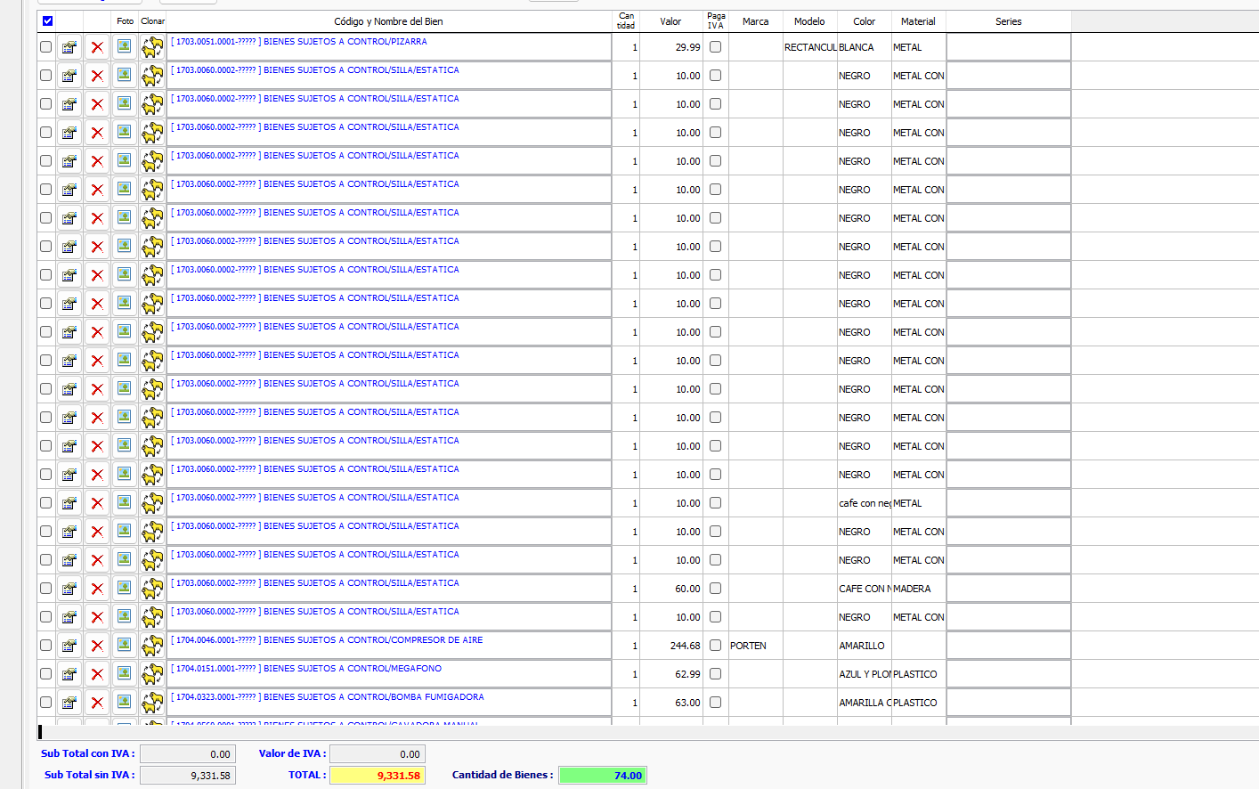Enable Paga IVA for COMPRESOR DE AIRE
The width and height of the screenshot is (1259, 789).
point(715,646)
